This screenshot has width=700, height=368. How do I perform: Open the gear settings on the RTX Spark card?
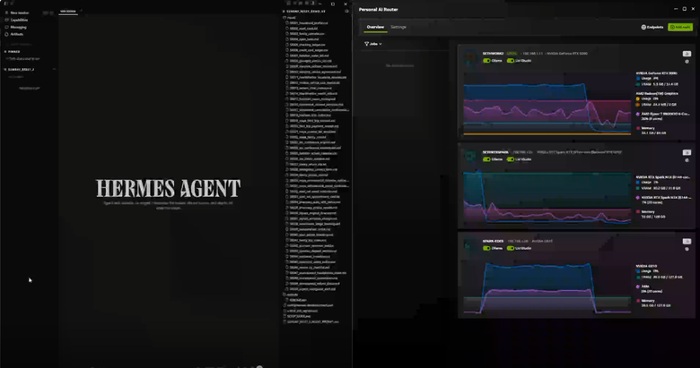[x=687, y=160]
